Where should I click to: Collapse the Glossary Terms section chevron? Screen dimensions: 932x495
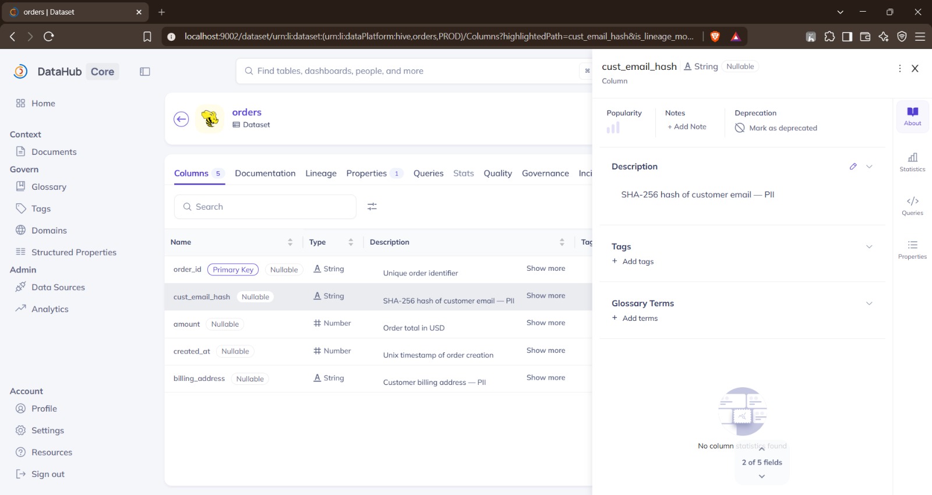(869, 303)
